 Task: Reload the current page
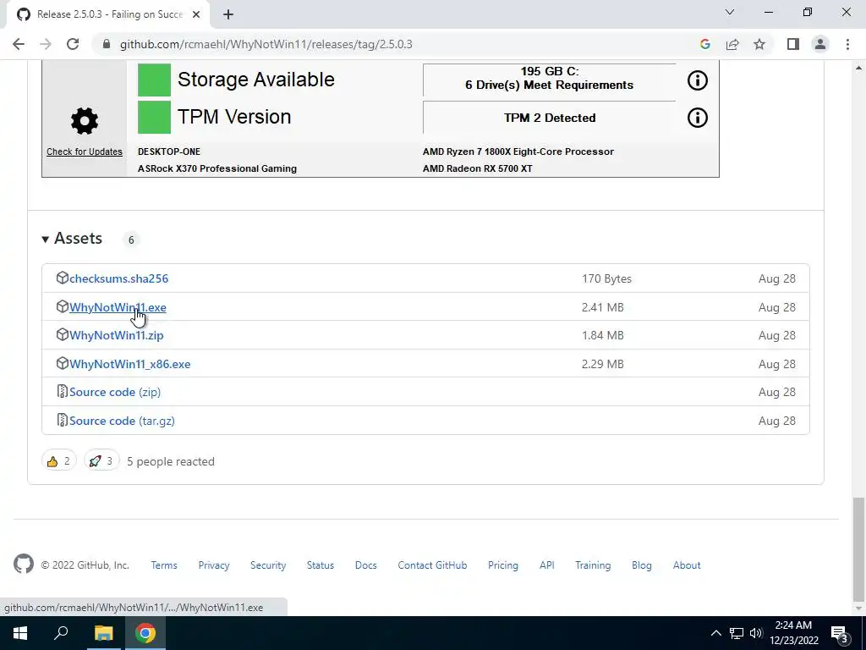pyautogui.click(x=73, y=44)
